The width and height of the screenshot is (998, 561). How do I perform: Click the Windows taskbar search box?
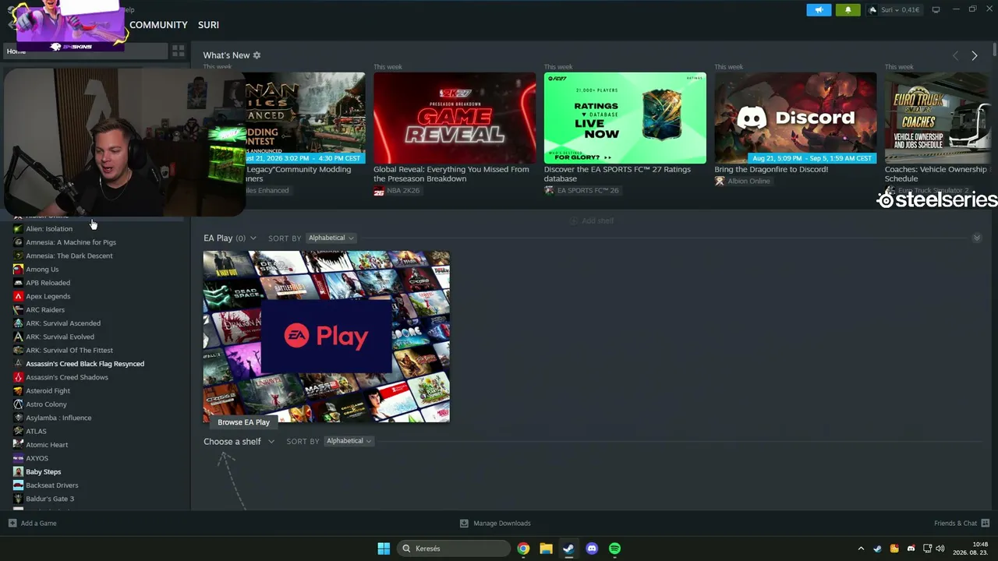click(454, 549)
